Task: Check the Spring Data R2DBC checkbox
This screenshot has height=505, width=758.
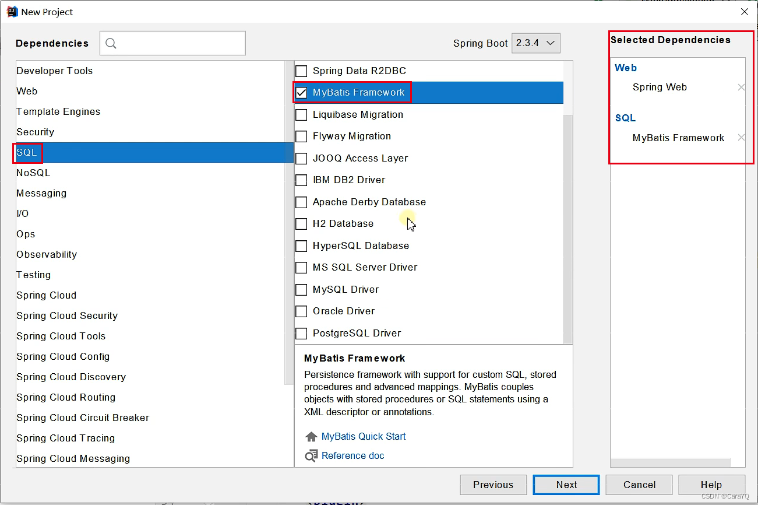Action: point(301,71)
